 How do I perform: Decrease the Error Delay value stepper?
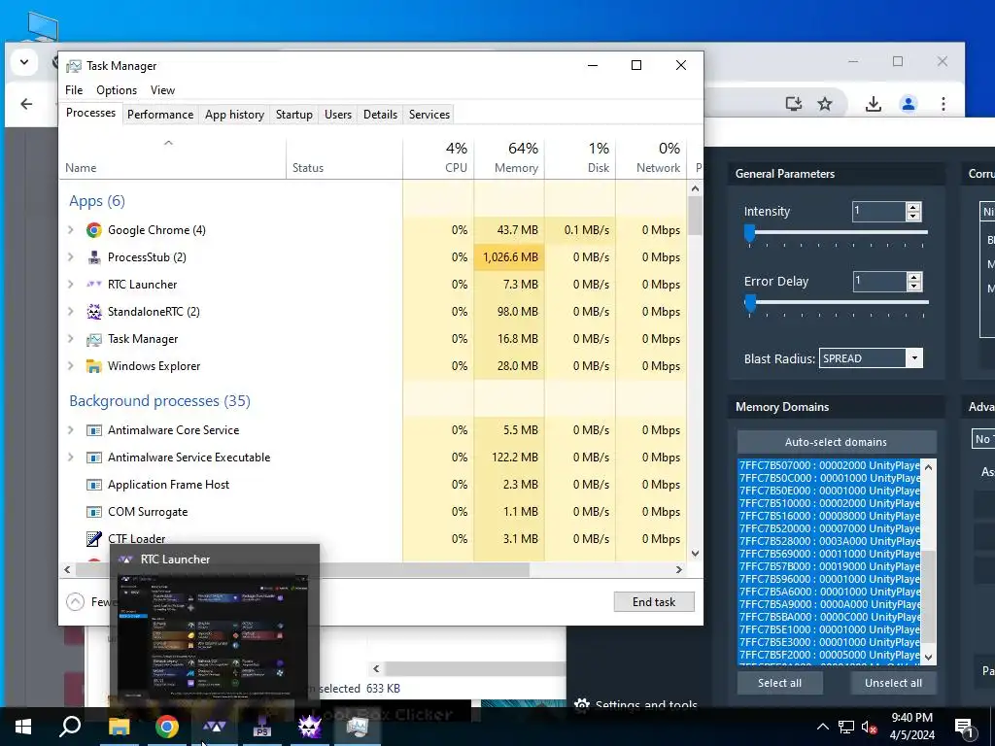913,287
